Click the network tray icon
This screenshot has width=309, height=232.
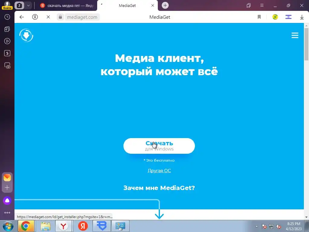coord(271,226)
